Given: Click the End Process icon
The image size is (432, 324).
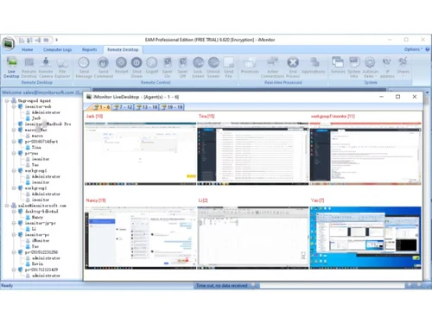Looking at the screenshot, I should [293, 67].
